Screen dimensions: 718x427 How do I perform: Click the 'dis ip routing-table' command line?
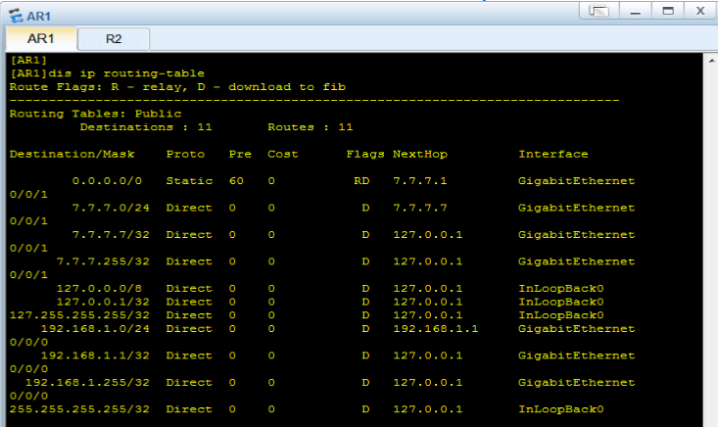(x=107, y=73)
